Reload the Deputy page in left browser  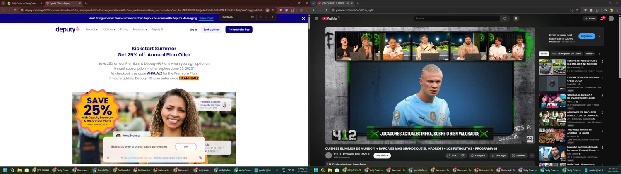pyautogui.click(x=15, y=10)
